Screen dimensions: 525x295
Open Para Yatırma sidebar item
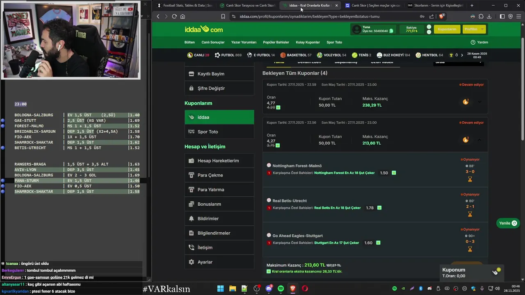219,190
